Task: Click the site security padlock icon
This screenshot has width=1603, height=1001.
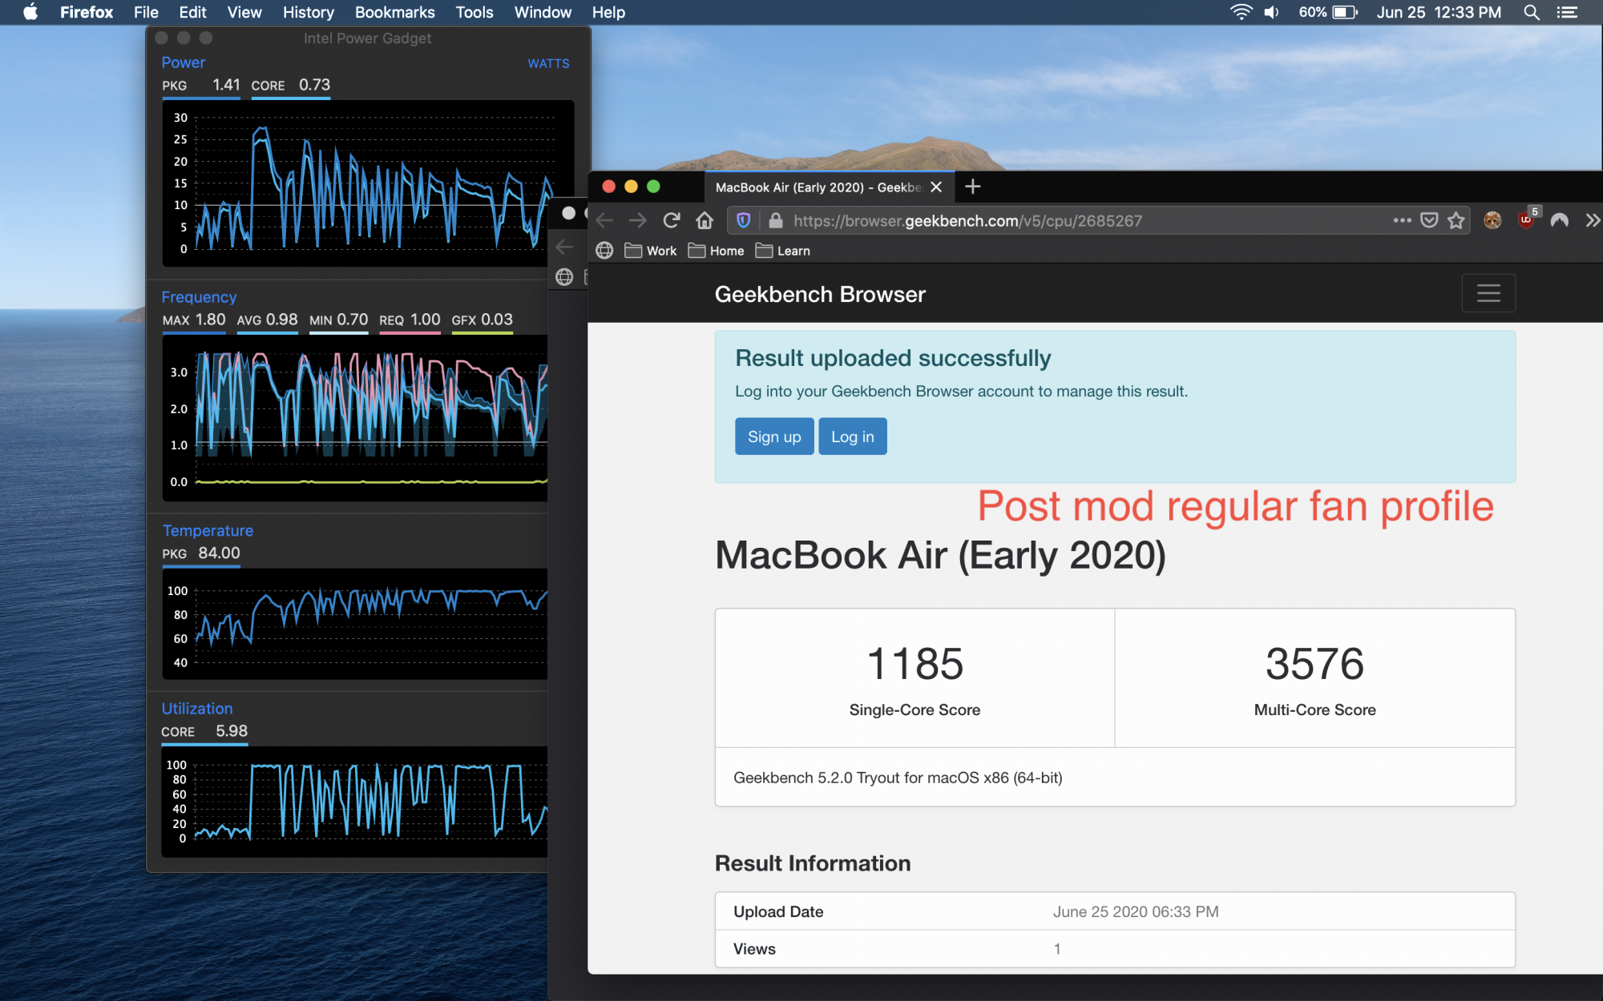Action: pos(774,220)
